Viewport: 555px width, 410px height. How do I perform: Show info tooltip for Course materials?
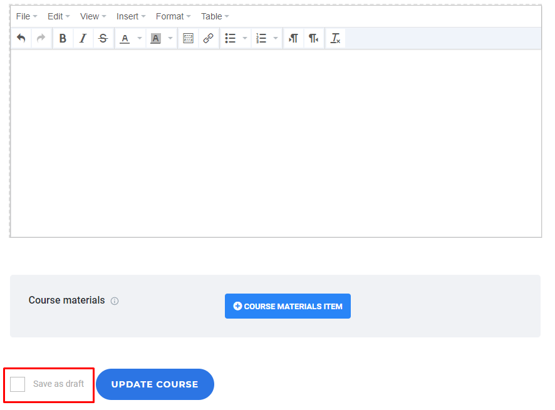[115, 301]
